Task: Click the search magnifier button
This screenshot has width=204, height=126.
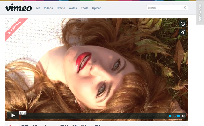Action: pyautogui.click(x=185, y=8)
